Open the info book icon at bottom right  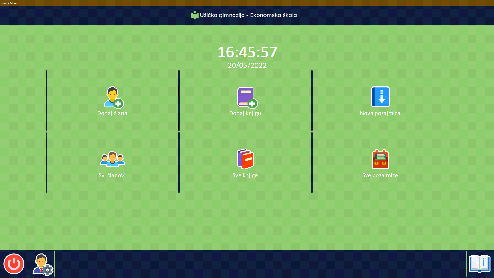coord(480,264)
